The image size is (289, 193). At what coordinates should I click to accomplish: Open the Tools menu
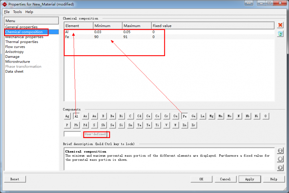pyautogui.click(x=17, y=12)
